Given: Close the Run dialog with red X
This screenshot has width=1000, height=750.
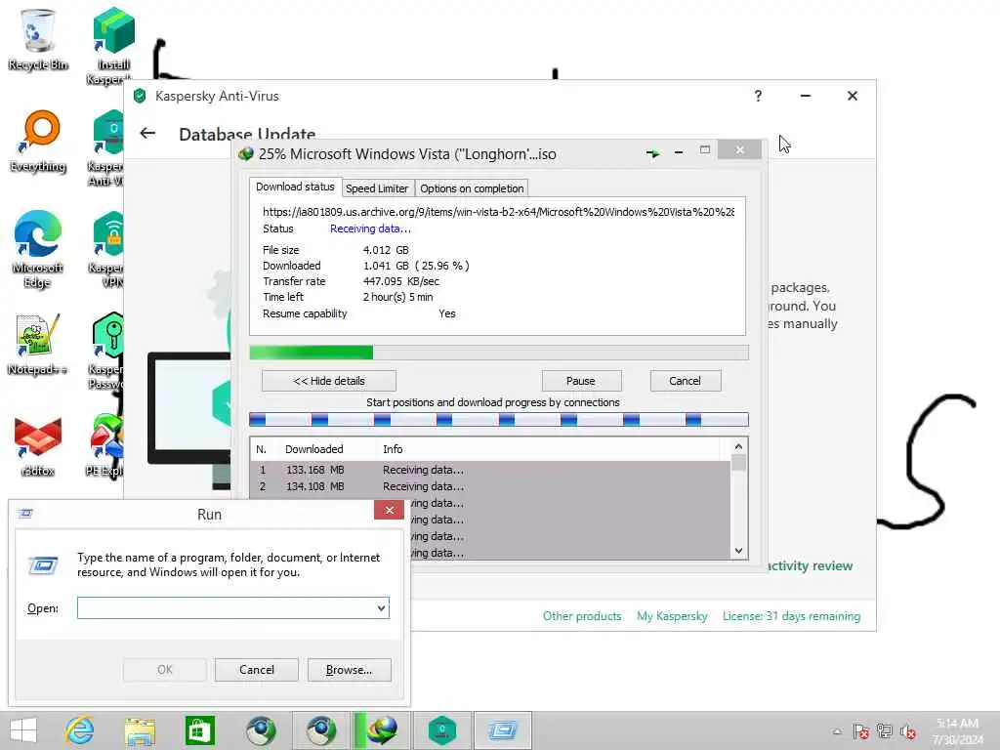Looking at the screenshot, I should pyautogui.click(x=389, y=510).
